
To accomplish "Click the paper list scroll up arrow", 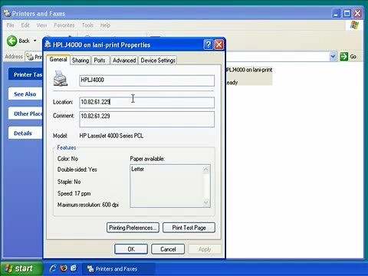I will (206, 169).
